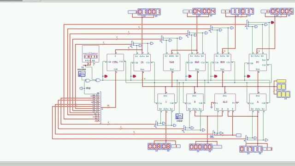Select the RAM memory block

coord(171,63)
